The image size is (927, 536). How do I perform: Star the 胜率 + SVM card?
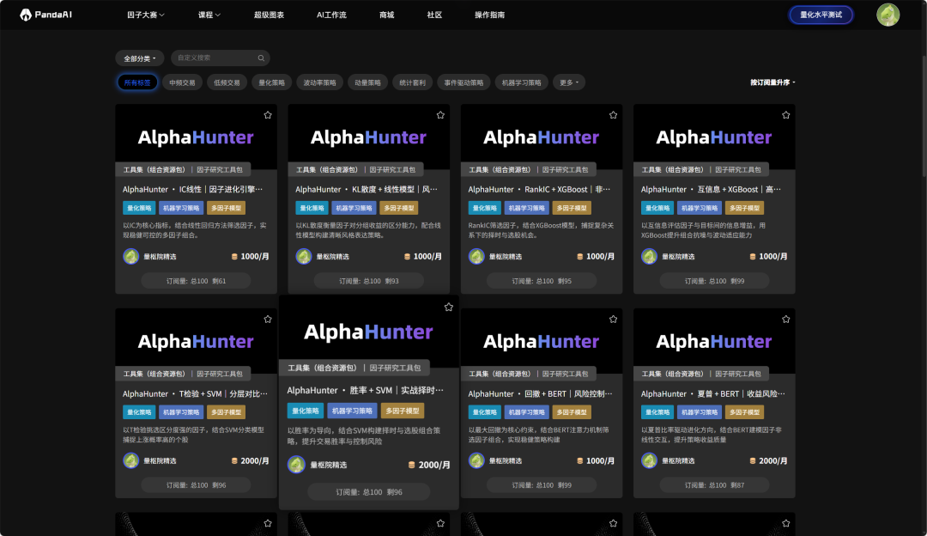(x=449, y=307)
